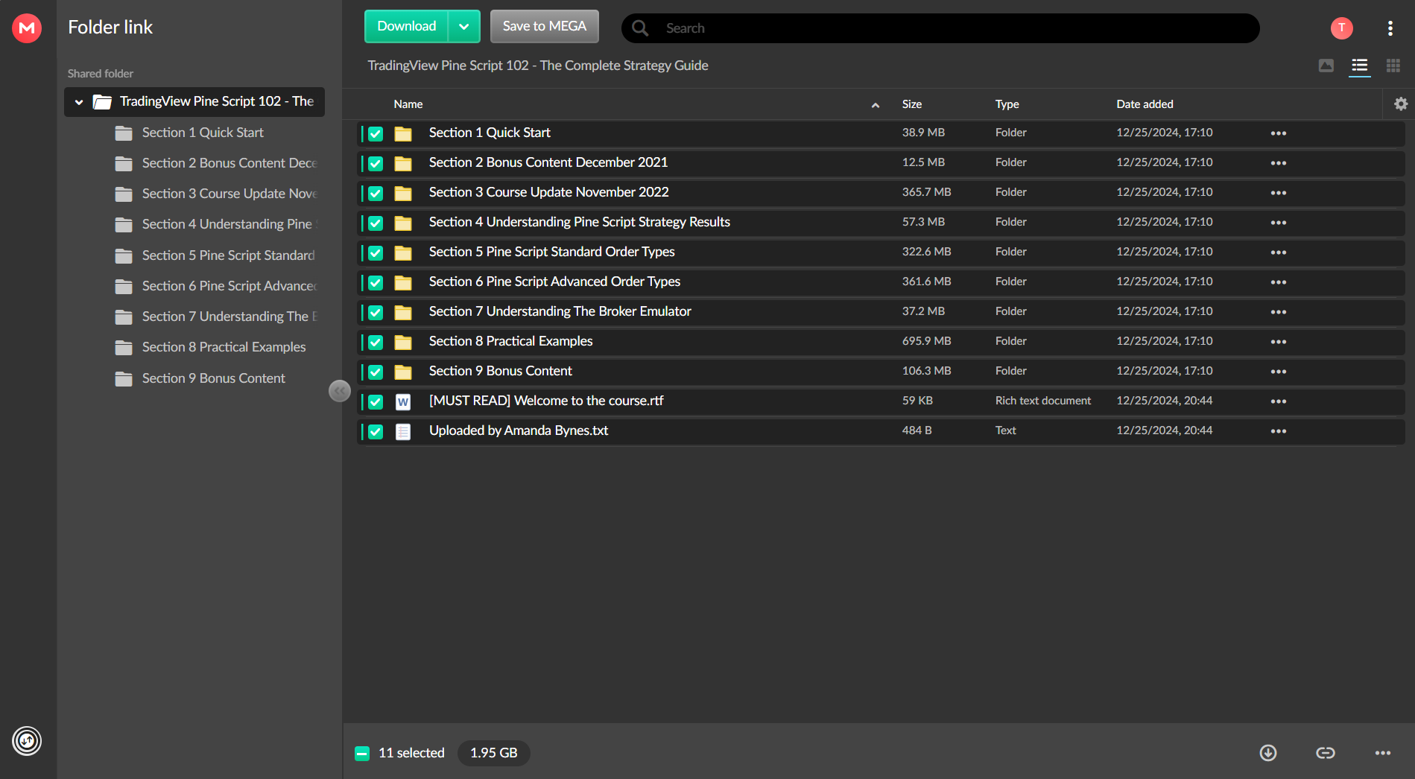Open options dots for Section 5 row

pyautogui.click(x=1279, y=252)
